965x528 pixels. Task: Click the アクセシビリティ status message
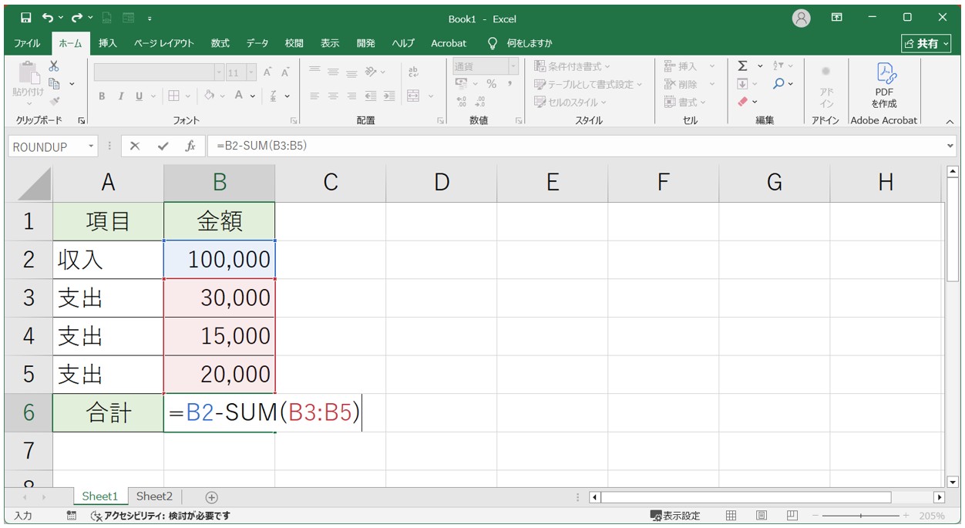click(160, 516)
